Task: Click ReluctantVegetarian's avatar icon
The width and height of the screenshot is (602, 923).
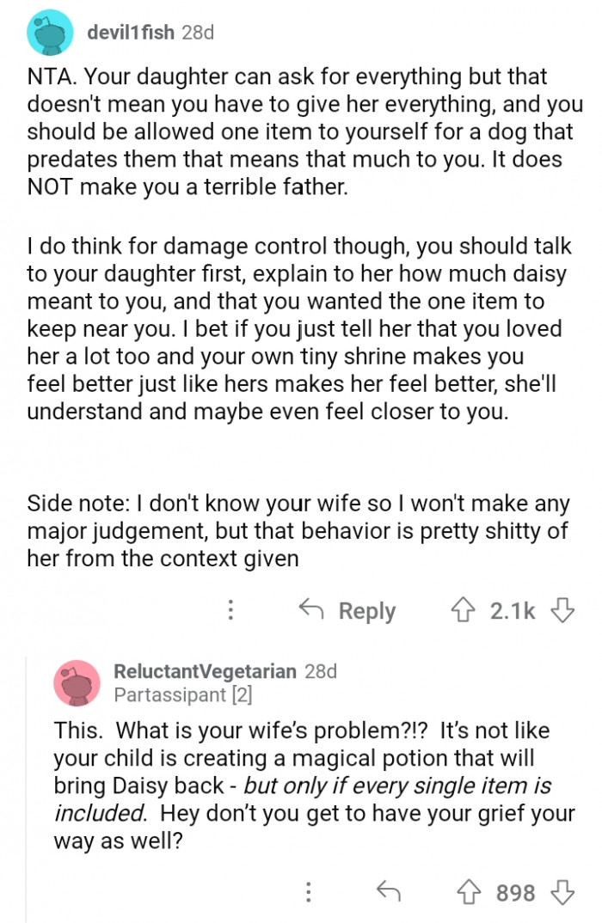Action: (77, 682)
